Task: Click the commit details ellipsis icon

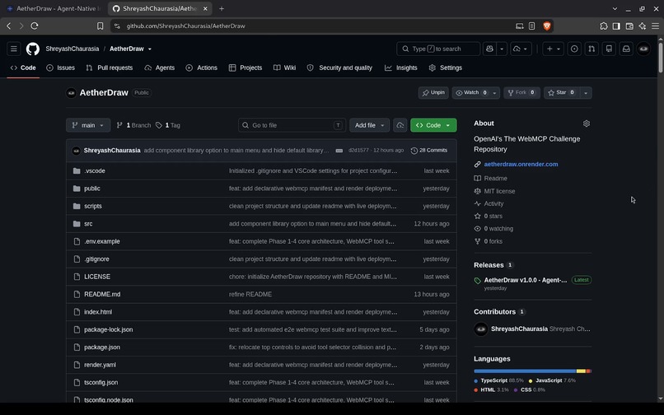Action: coord(339,151)
